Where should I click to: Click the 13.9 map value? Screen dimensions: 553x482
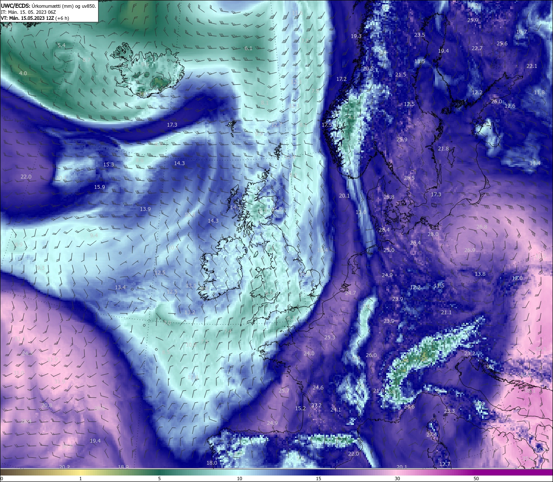tap(145, 209)
